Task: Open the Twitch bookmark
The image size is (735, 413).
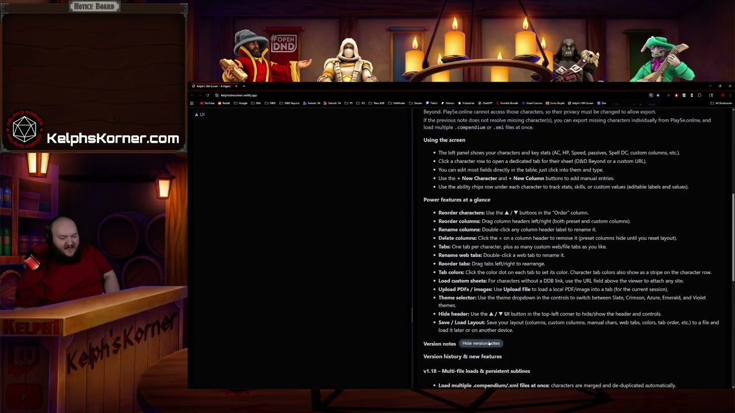Action: click(432, 103)
